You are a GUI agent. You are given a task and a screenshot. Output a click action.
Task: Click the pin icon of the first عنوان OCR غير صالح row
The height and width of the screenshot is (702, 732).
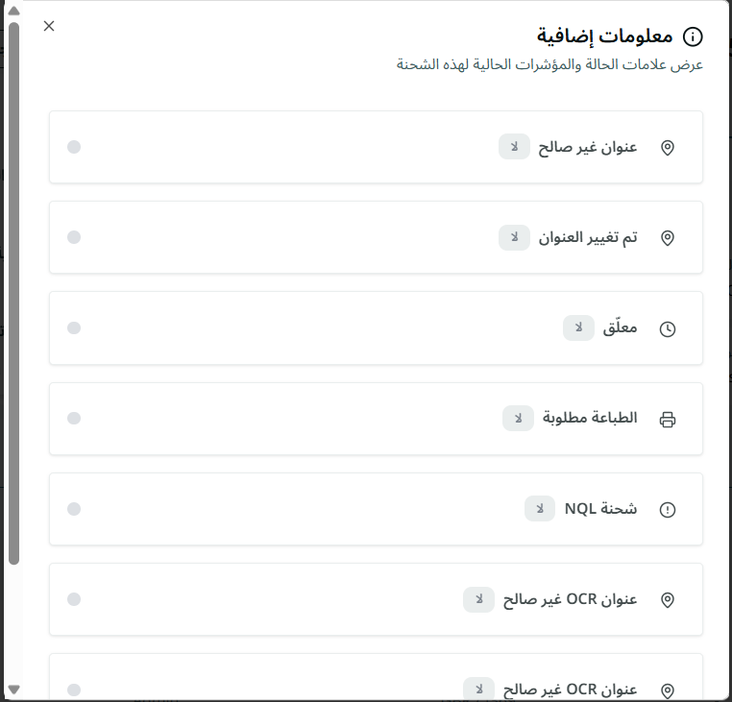[668, 600]
